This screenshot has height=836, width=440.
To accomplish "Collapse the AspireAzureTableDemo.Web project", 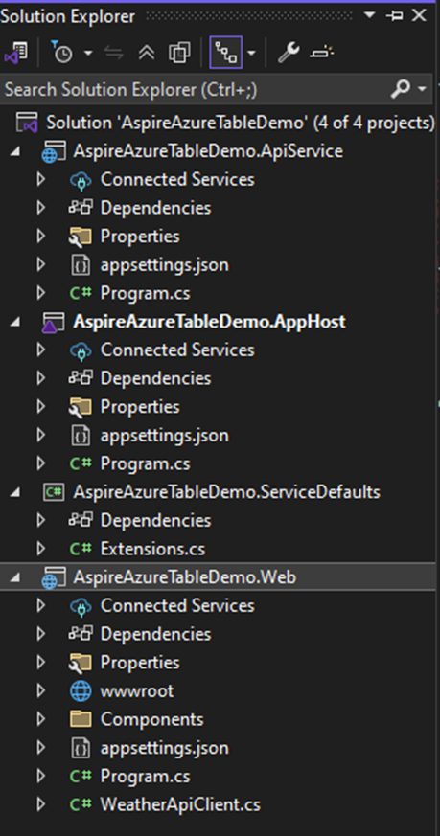I will click(x=15, y=578).
